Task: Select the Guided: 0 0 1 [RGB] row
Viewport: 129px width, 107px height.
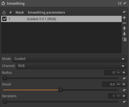Action: [61, 19]
